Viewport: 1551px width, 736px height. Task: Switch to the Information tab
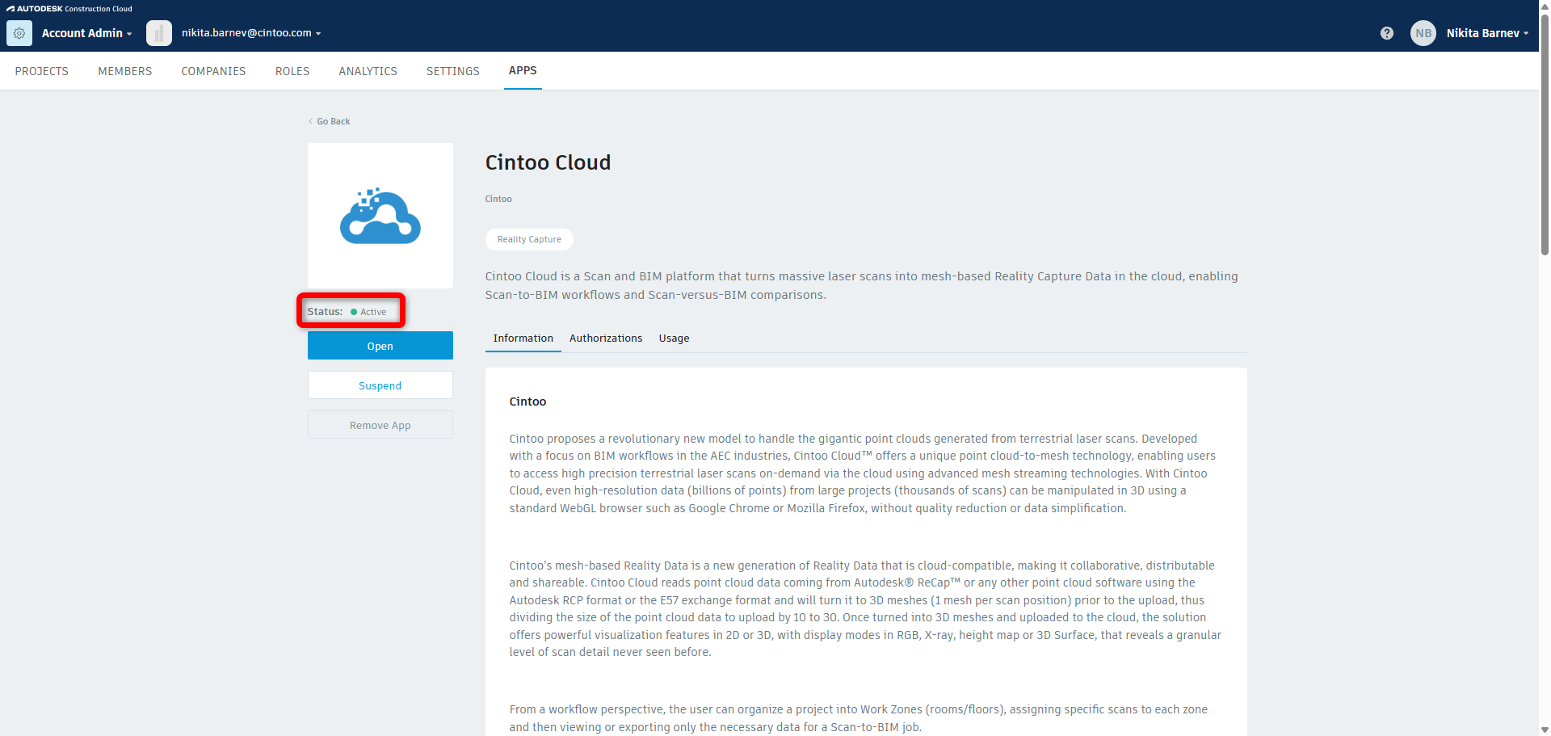(523, 339)
